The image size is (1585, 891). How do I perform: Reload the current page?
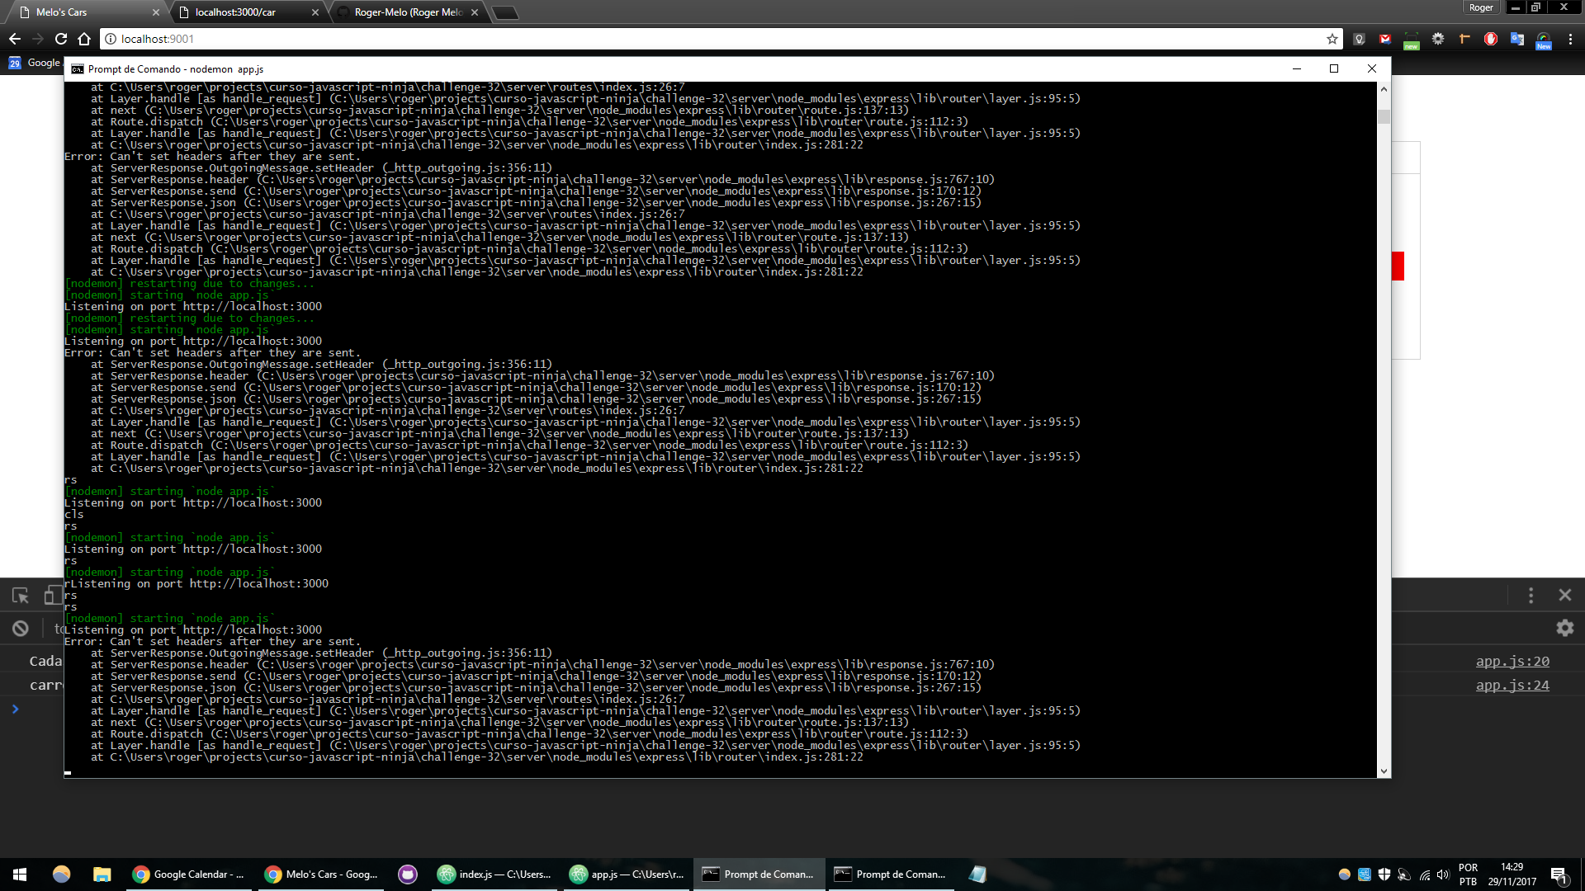click(x=60, y=39)
